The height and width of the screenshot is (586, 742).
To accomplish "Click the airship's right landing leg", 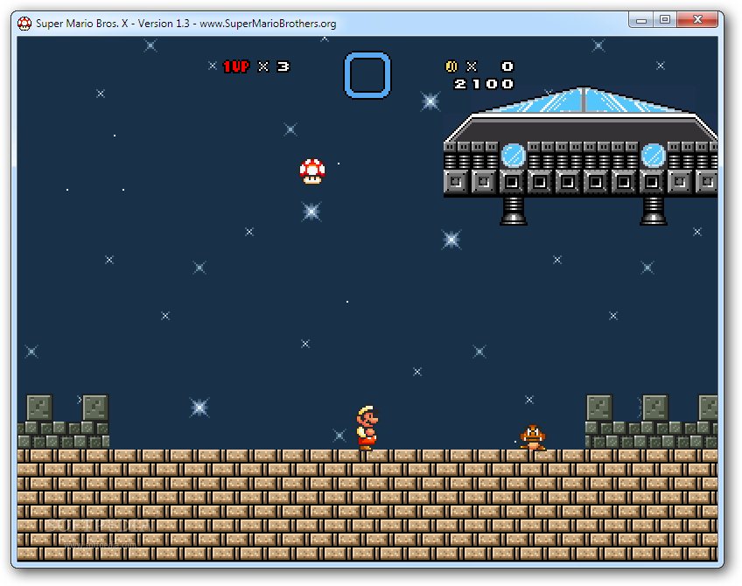I will pos(653,211).
